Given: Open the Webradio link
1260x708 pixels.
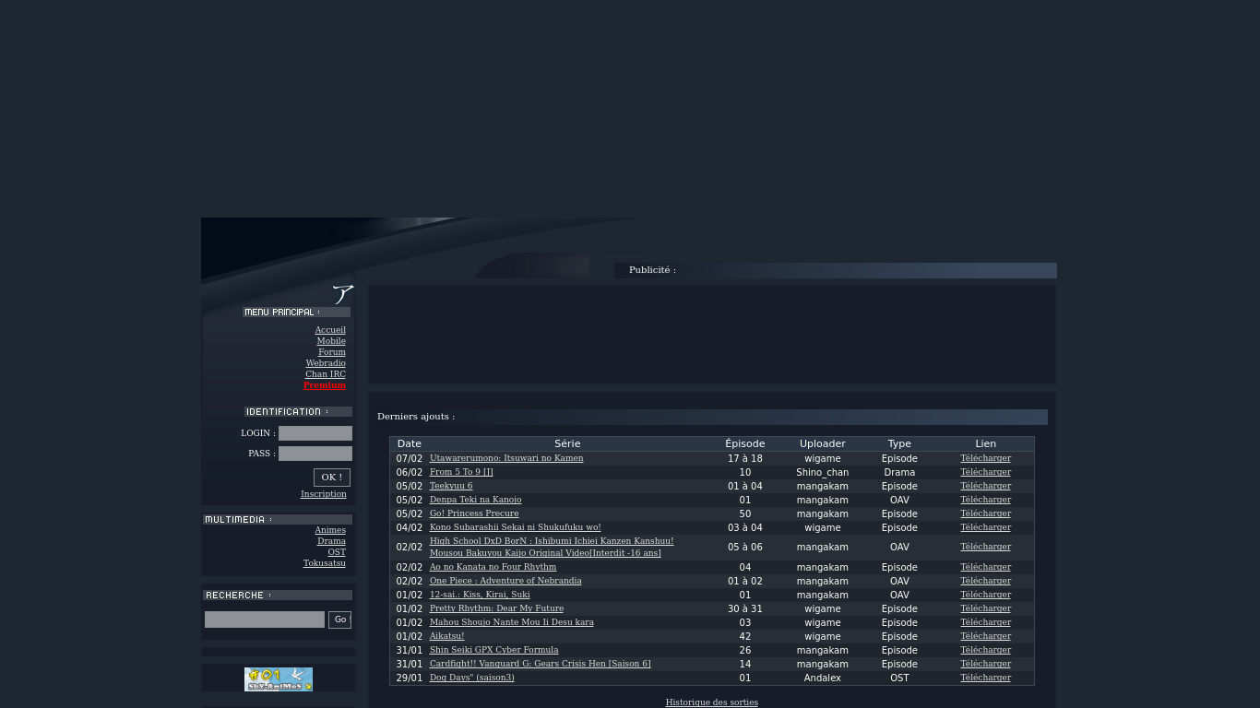Looking at the screenshot, I should (x=326, y=363).
